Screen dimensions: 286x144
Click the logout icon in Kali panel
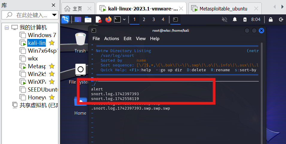coord(281,19)
